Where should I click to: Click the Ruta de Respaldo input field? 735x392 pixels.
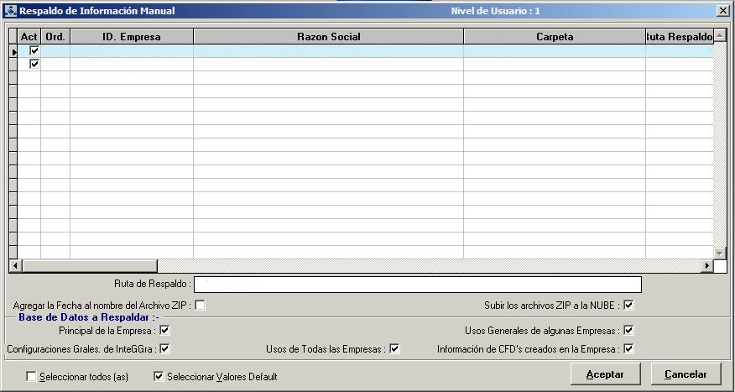(x=418, y=285)
